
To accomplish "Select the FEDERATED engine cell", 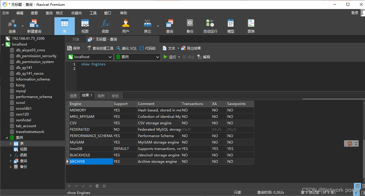I will click(x=91, y=129).
